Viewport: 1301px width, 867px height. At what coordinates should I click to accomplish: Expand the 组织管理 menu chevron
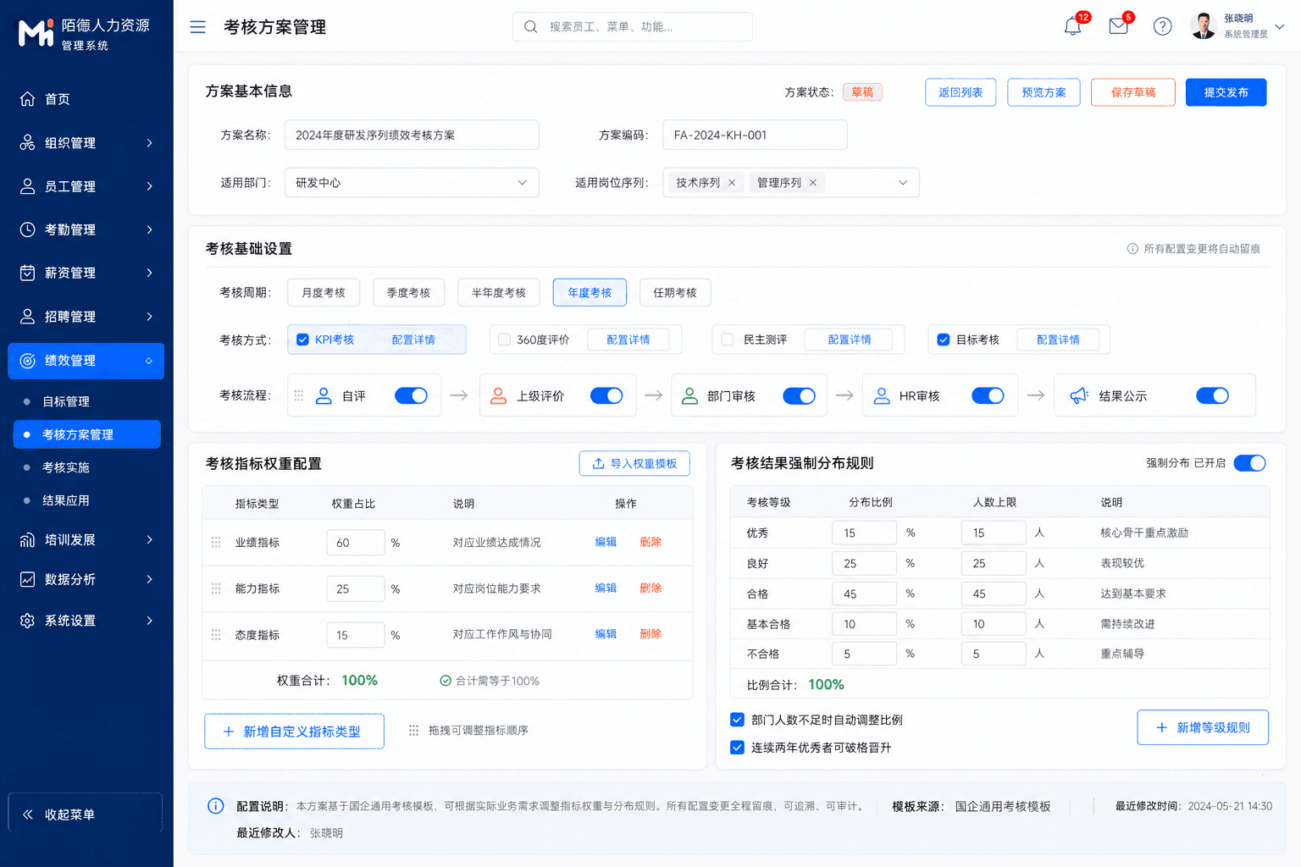149,143
